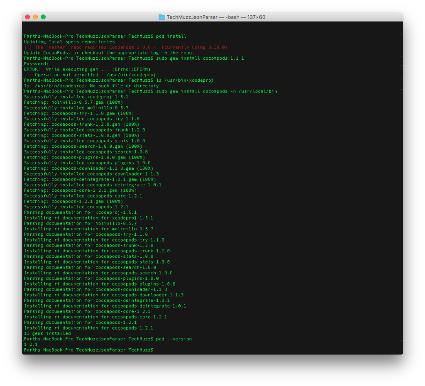Viewport: 425px width, 386px height.
Task: Click the 'sudo gem install cocoapods -n /usr/local/bin' command
Action: point(217,91)
